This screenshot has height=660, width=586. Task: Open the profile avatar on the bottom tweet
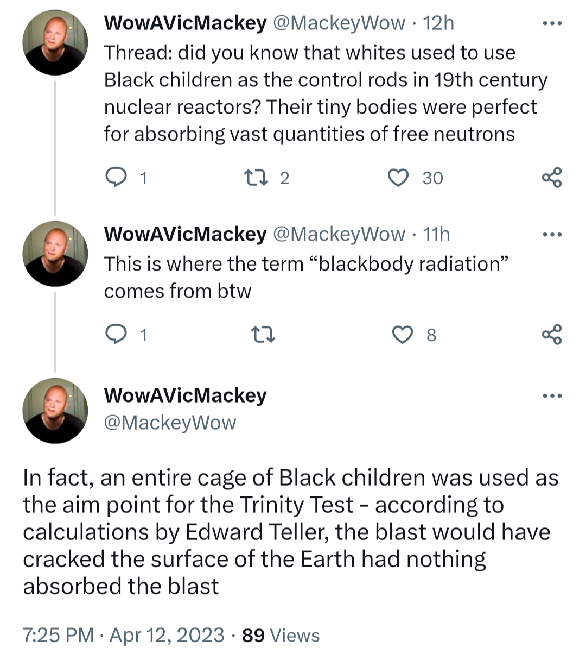(x=55, y=411)
